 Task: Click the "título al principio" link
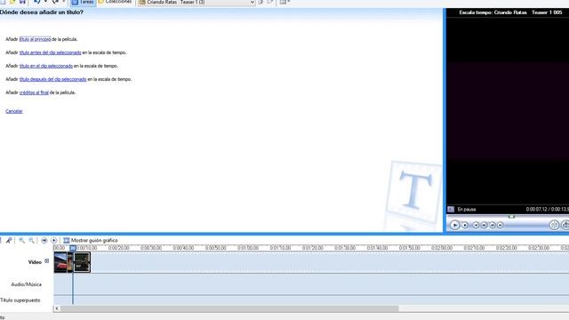coord(36,39)
